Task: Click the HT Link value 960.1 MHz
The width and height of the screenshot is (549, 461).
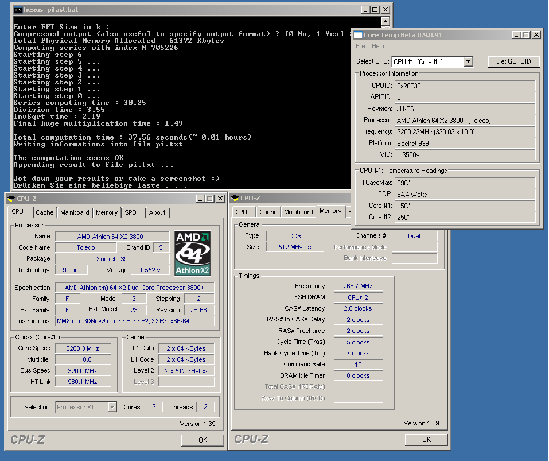Action: (x=83, y=382)
